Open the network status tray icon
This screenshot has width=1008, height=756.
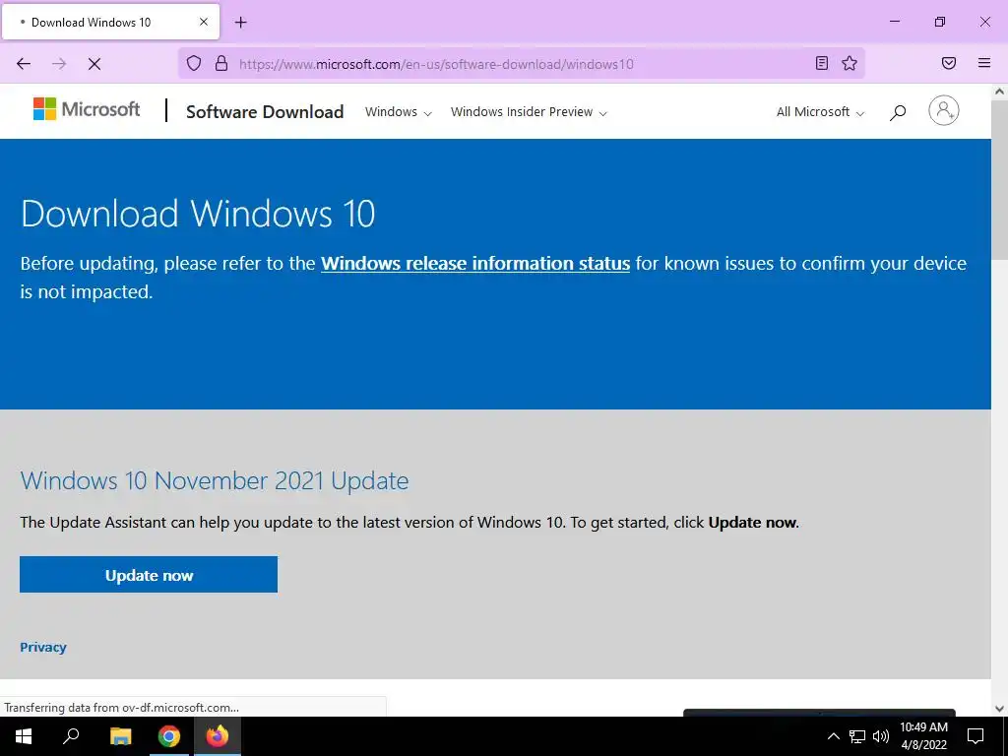click(x=857, y=736)
